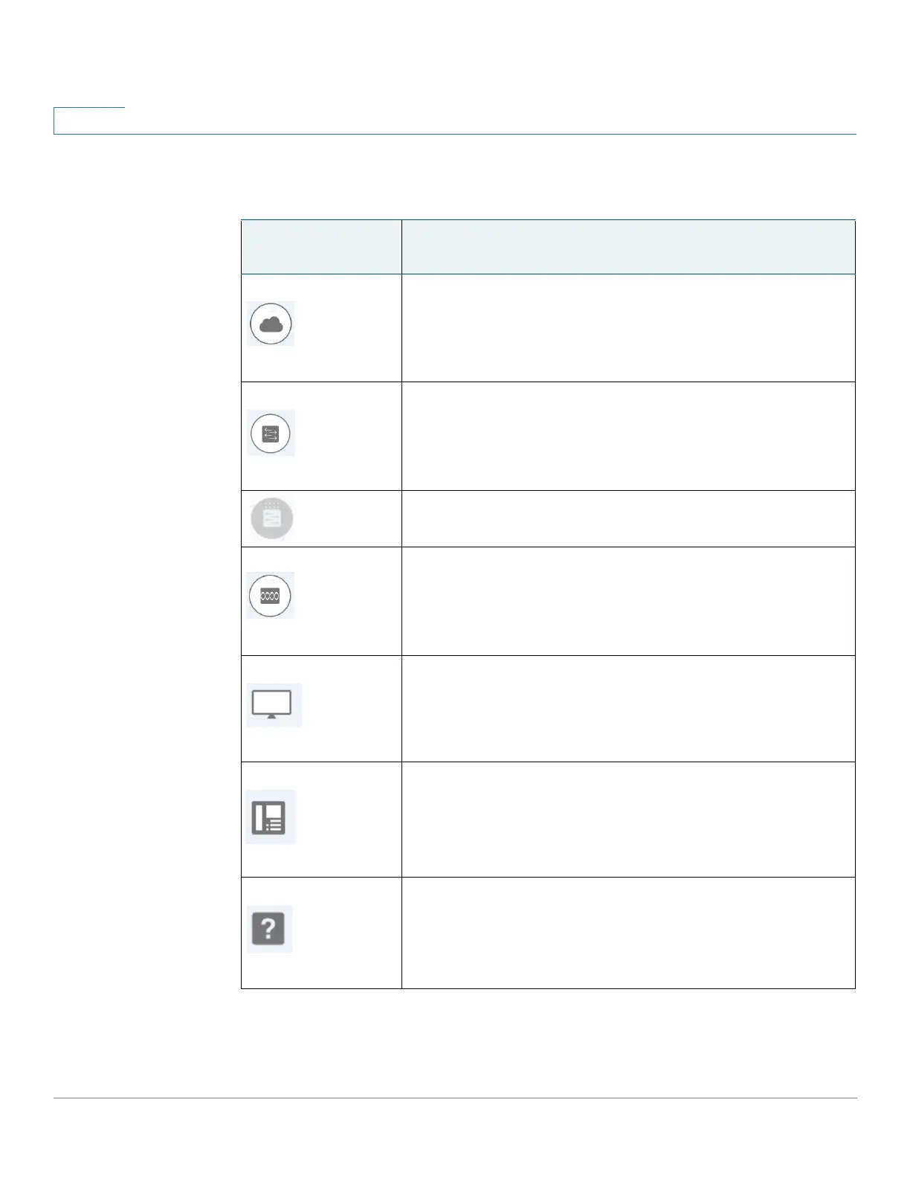Click the cloud icon in the table

click(x=271, y=324)
